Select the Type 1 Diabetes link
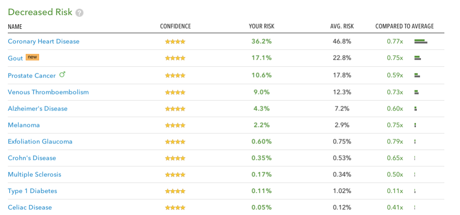Image resolution: width=460 pixels, height=215 pixels. (32, 191)
